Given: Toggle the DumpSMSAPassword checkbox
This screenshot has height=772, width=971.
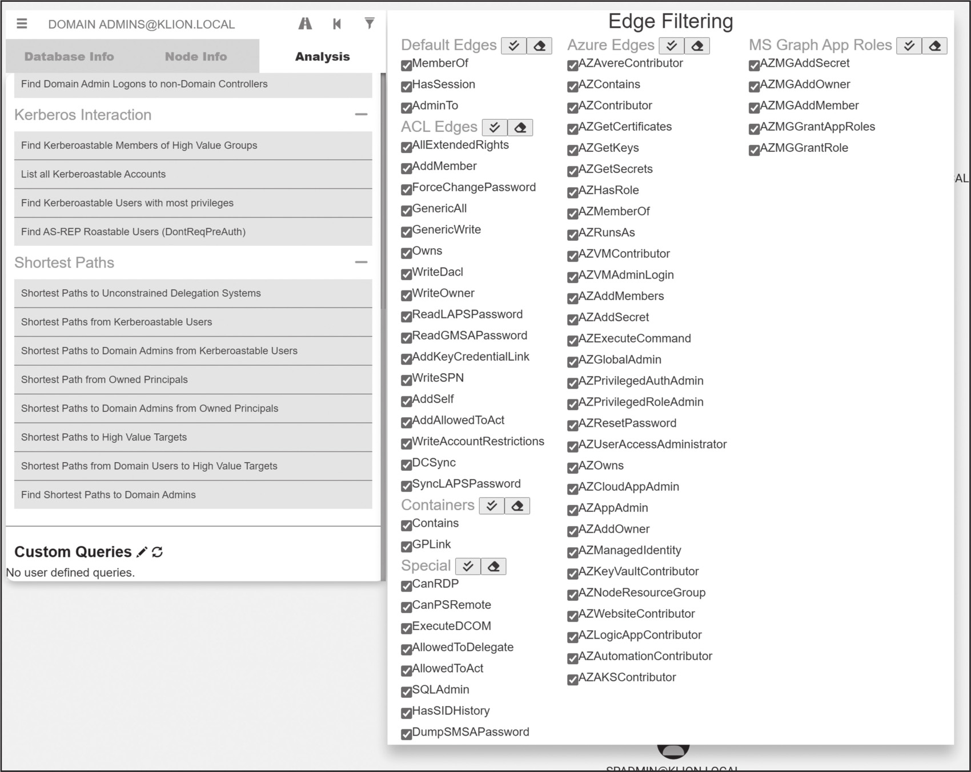Looking at the screenshot, I should click(x=407, y=734).
